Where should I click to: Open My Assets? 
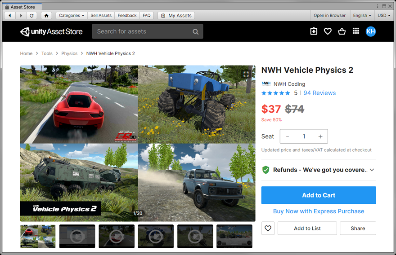point(176,16)
